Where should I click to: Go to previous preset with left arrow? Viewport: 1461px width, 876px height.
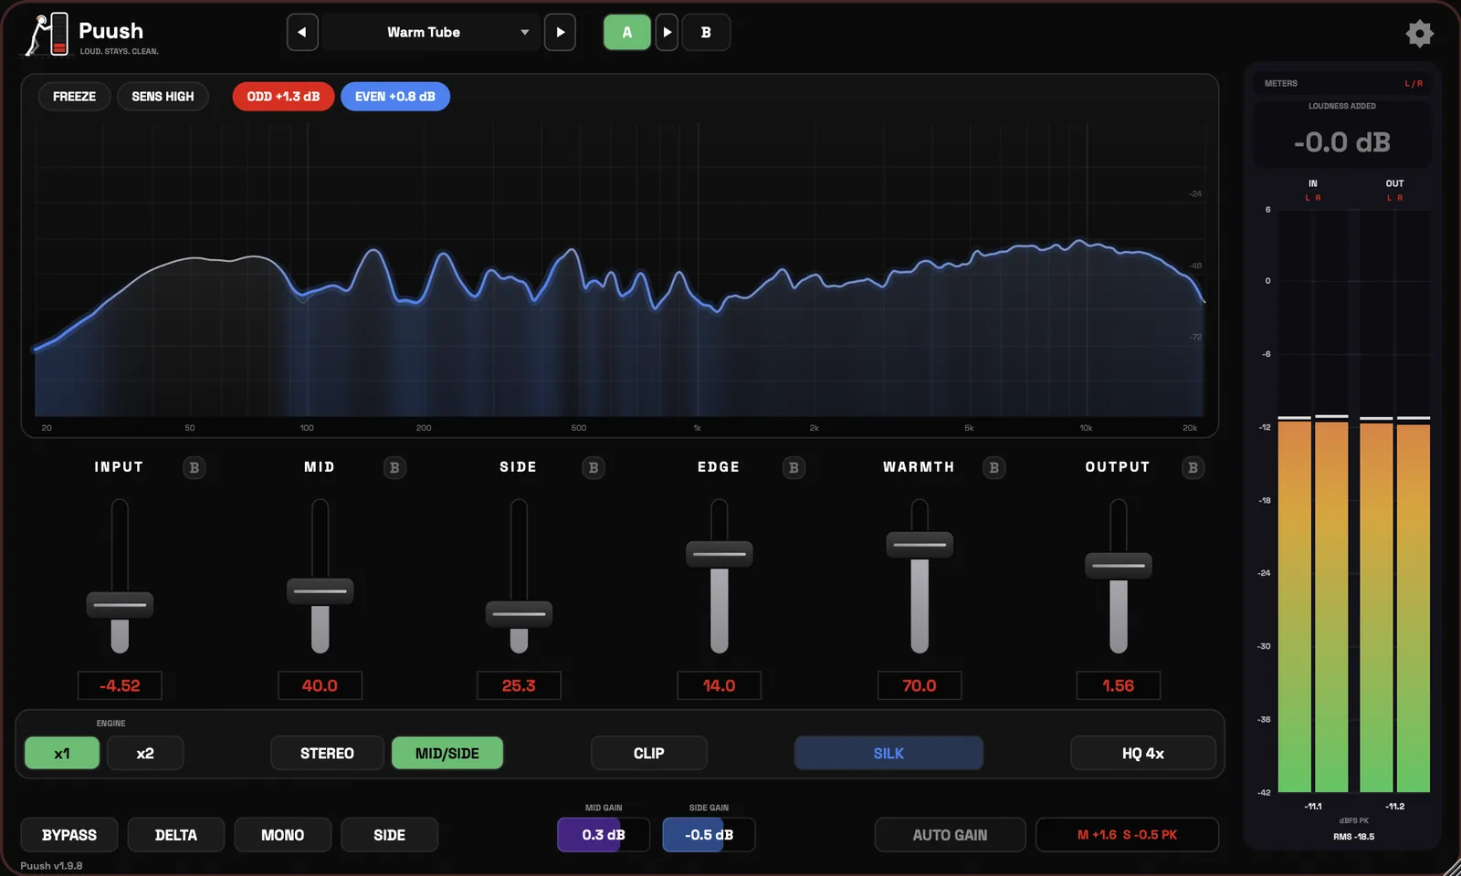[x=302, y=32]
